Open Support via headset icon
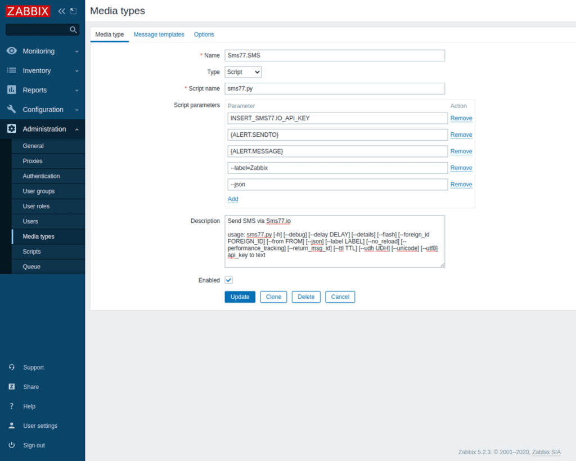 [x=12, y=367]
